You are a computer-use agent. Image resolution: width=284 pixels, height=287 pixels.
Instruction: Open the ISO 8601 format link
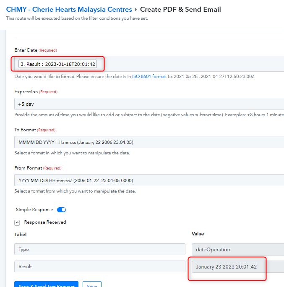[149, 77]
